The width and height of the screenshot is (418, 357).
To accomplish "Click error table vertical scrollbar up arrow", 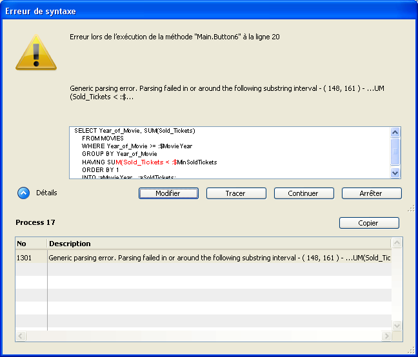I will (x=397, y=243).
